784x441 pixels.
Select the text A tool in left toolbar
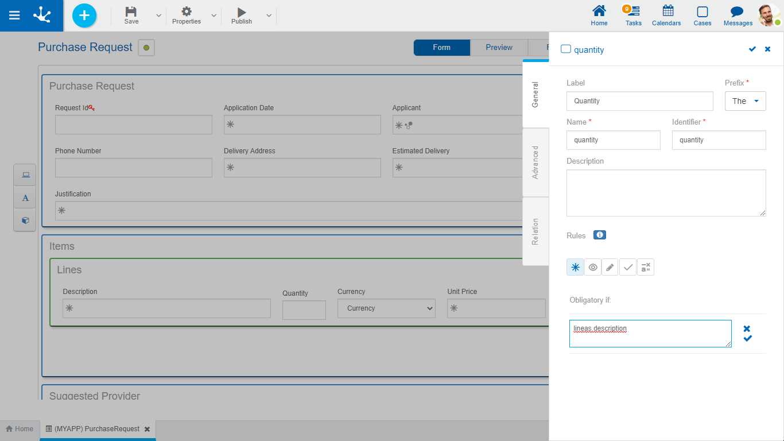click(25, 198)
